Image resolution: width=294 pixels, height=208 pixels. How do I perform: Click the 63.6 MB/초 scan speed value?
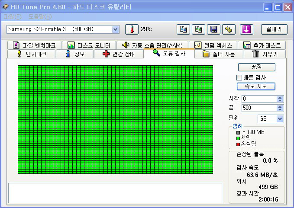[x=262, y=175]
